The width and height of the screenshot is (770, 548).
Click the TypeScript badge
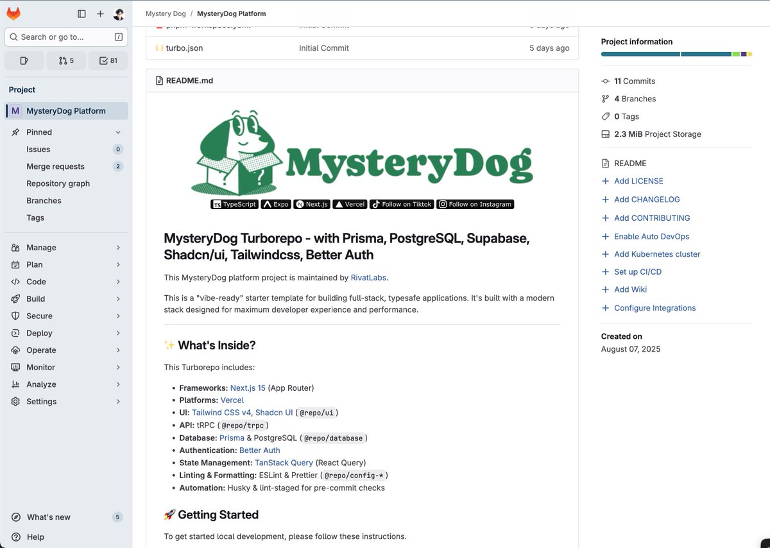[x=234, y=204]
